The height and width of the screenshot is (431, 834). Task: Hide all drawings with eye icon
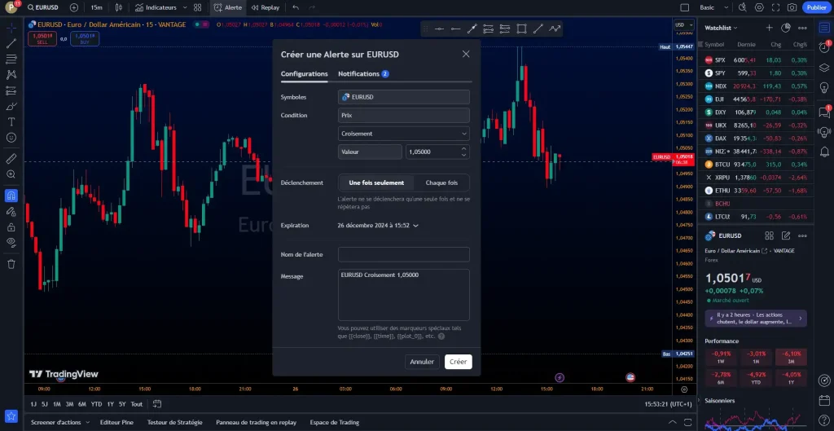11,243
